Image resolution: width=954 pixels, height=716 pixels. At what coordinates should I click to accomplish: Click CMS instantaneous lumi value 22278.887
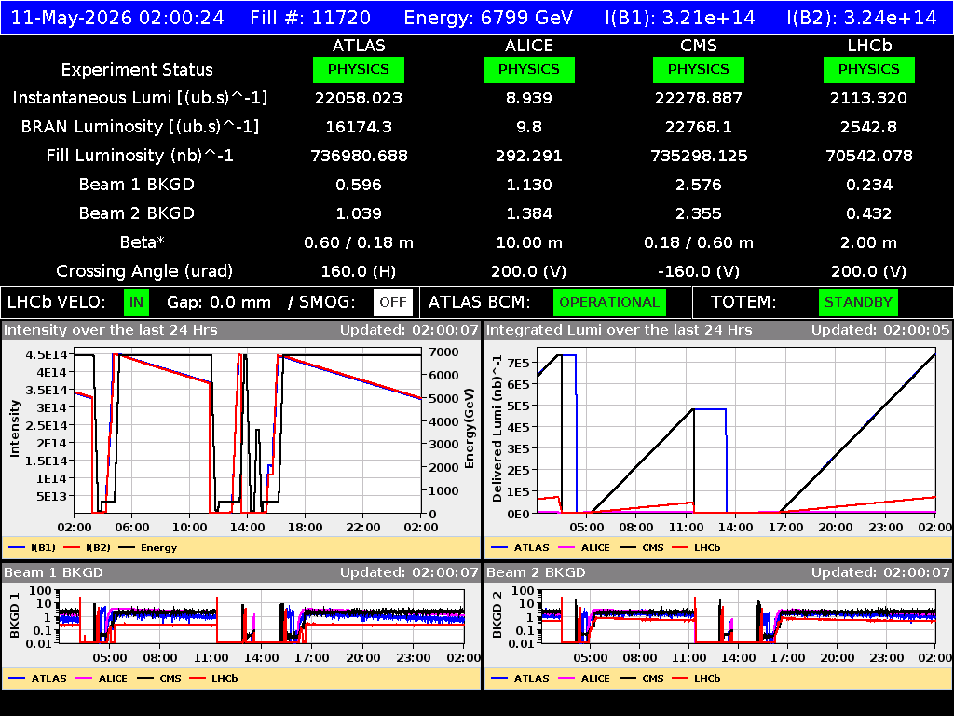coord(699,98)
